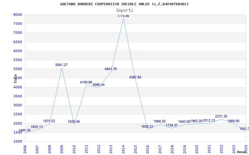
Task: Click the y-axis label 6500
Action: click(x=18, y=42)
